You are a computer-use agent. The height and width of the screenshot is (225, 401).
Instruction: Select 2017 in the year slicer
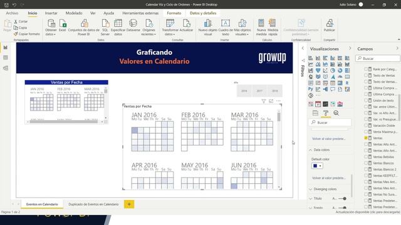[x=259, y=91]
